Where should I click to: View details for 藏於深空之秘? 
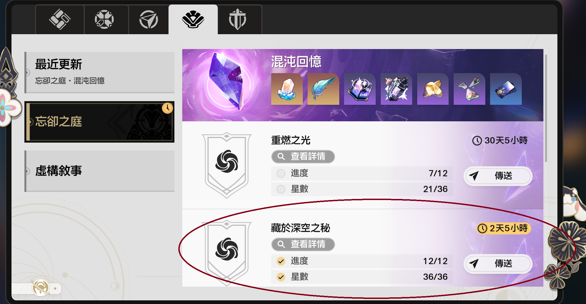(303, 244)
